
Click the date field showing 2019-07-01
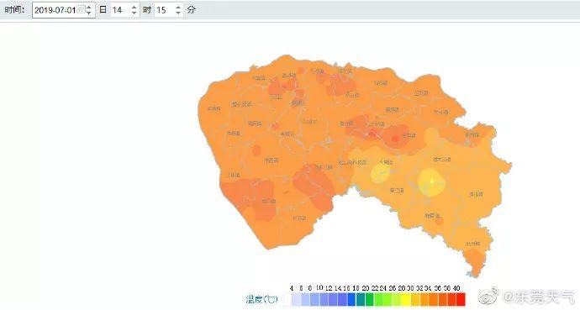pyautogui.click(x=64, y=9)
